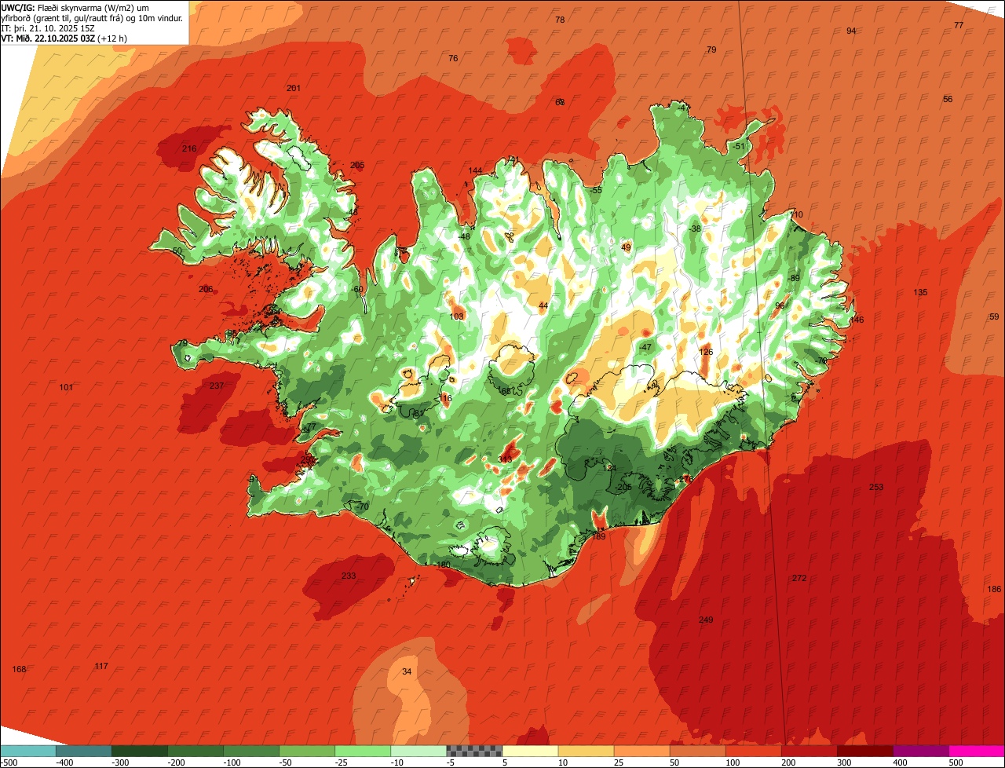
Task: Select the pale yellow legend swatch at 5
Action: [x=530, y=751]
